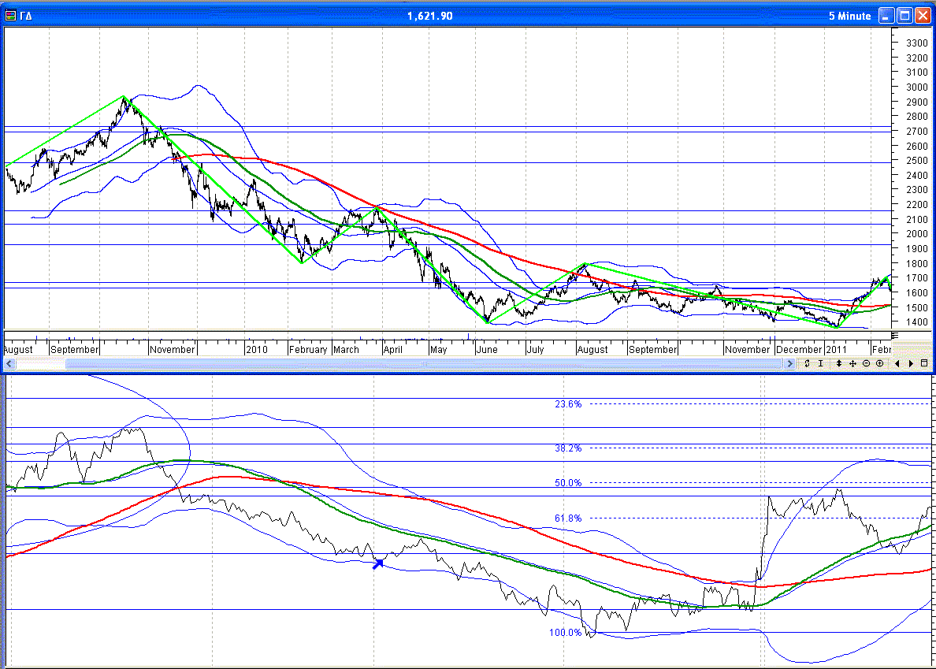Select the I-beam cursor tool

point(821,363)
